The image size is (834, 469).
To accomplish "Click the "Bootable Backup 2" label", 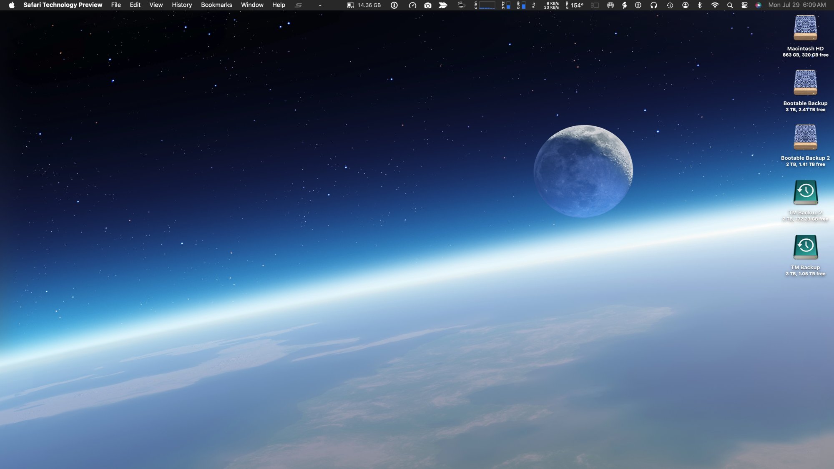I will point(805,158).
